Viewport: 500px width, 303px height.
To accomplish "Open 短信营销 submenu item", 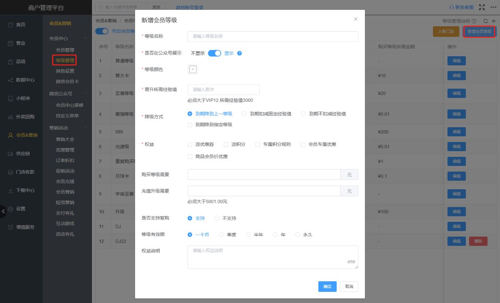I will (65, 202).
